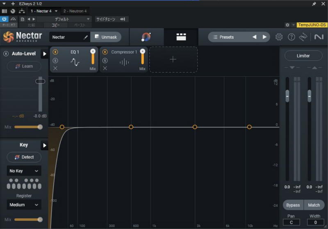Click the EQ 1 Mix slider

point(93,57)
